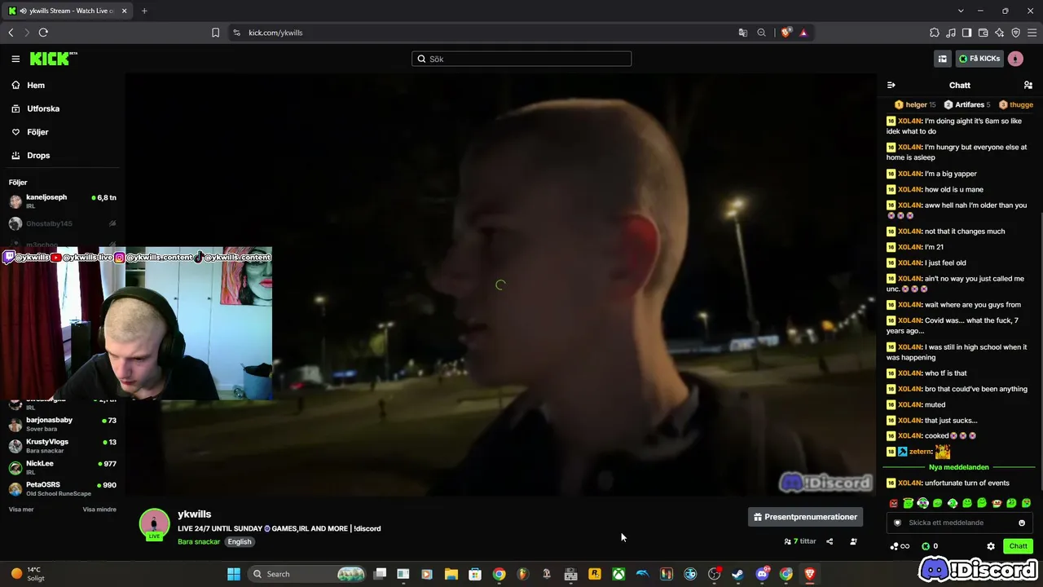Open the ykwills channel name link
The width and height of the screenshot is (1043, 587).
(x=194, y=514)
